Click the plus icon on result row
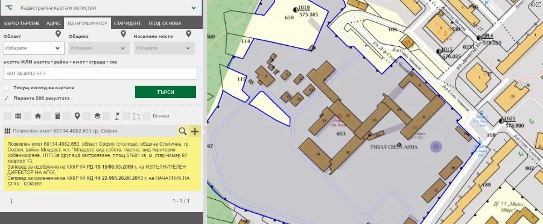The height and width of the screenshot is (224, 543). (x=195, y=131)
